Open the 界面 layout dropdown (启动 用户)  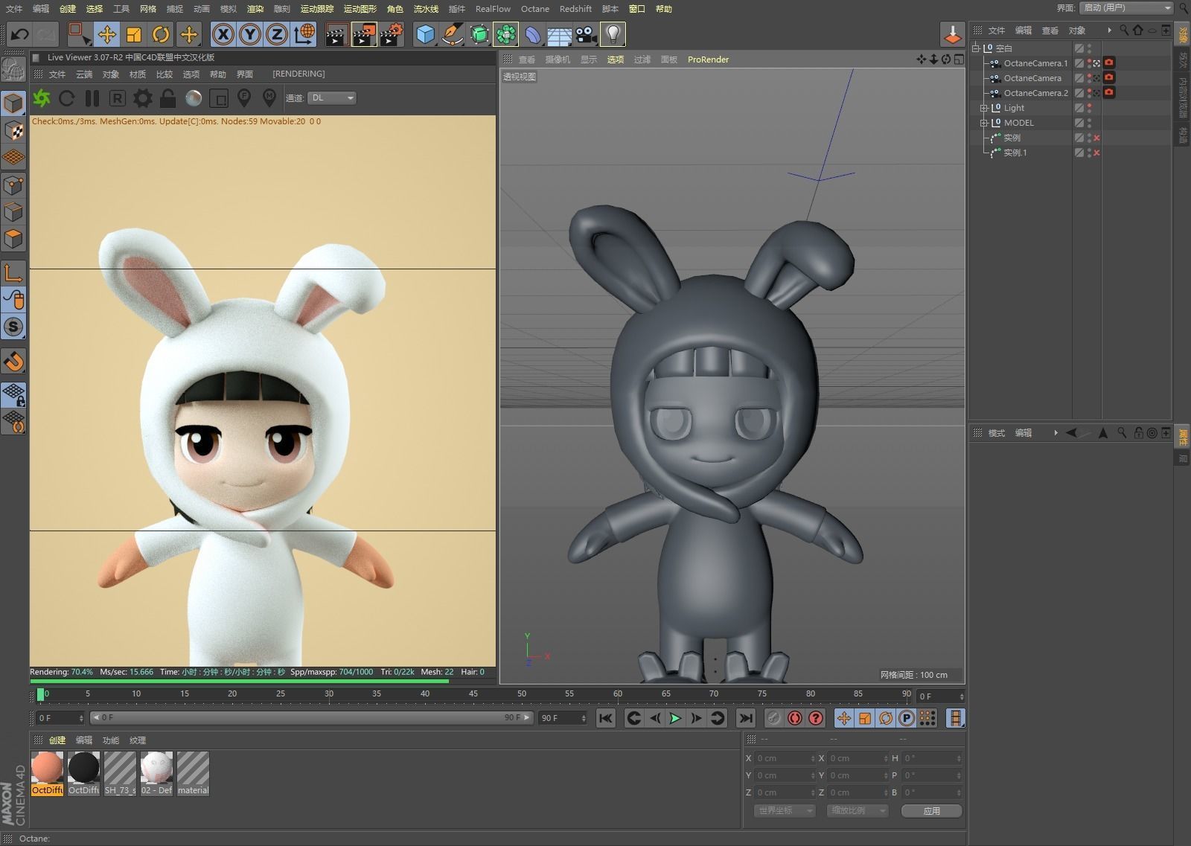pos(1127,7)
